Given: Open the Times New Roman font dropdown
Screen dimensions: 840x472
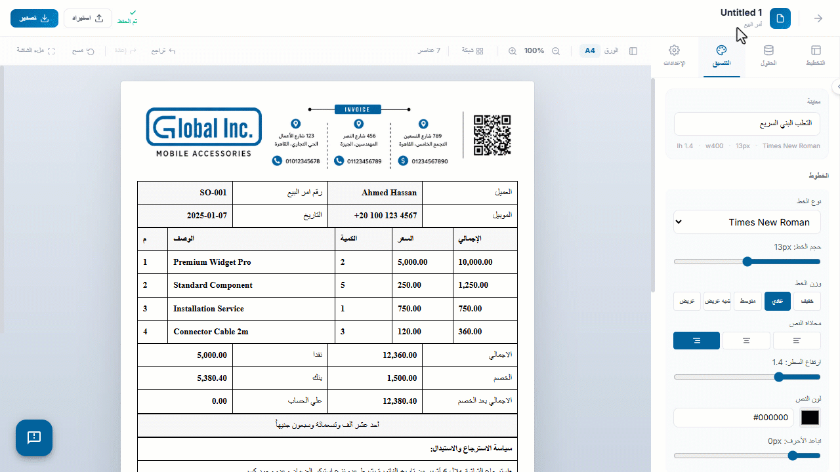Looking at the screenshot, I should click(747, 222).
